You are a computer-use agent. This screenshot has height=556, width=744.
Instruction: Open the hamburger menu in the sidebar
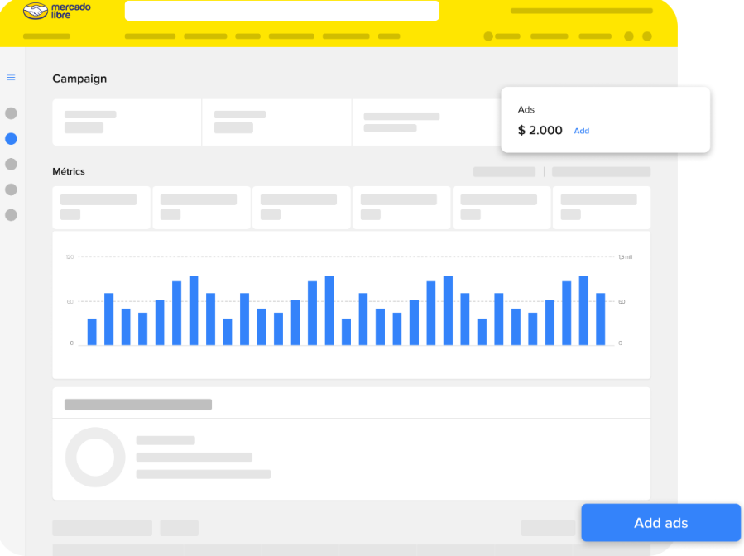pos(11,78)
